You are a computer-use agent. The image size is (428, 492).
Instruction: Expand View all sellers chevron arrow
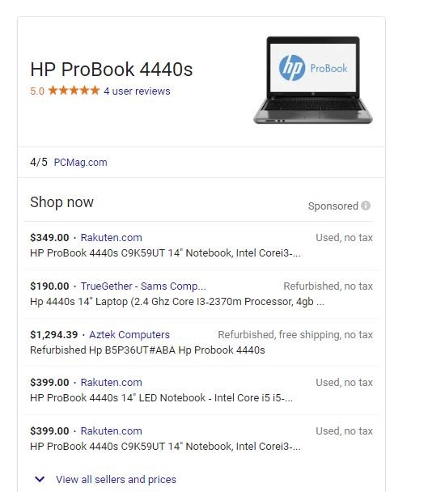tap(40, 479)
